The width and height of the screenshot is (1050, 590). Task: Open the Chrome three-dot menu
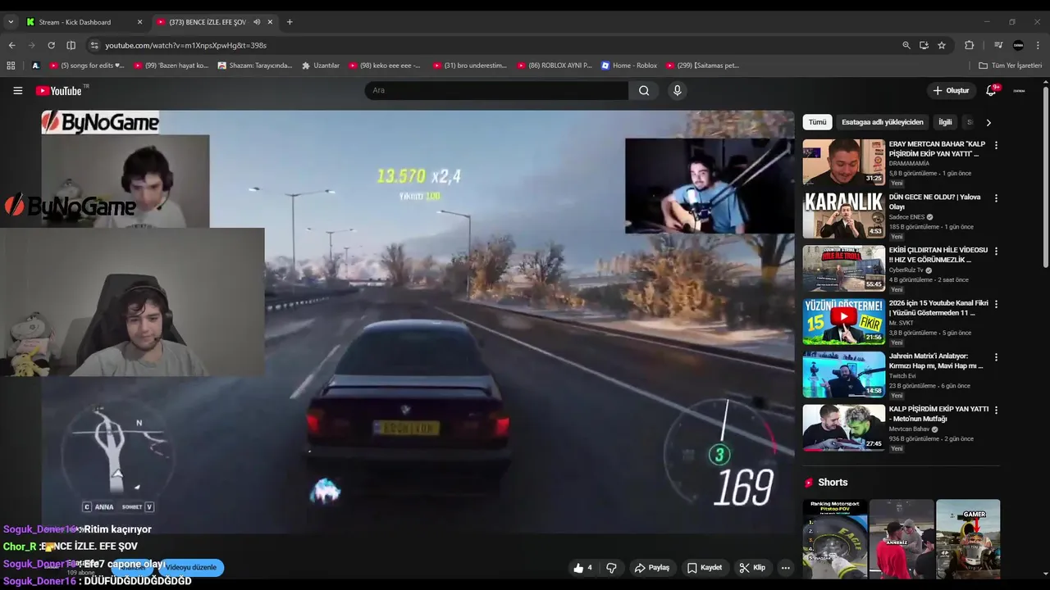point(1039,45)
